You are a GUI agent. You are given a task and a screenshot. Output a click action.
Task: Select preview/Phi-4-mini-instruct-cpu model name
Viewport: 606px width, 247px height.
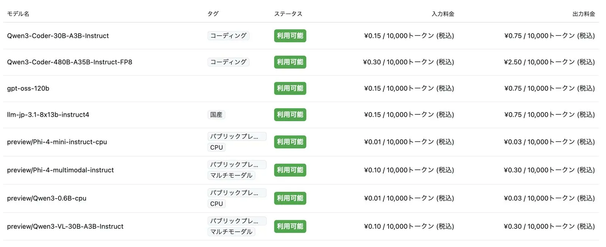click(x=57, y=142)
